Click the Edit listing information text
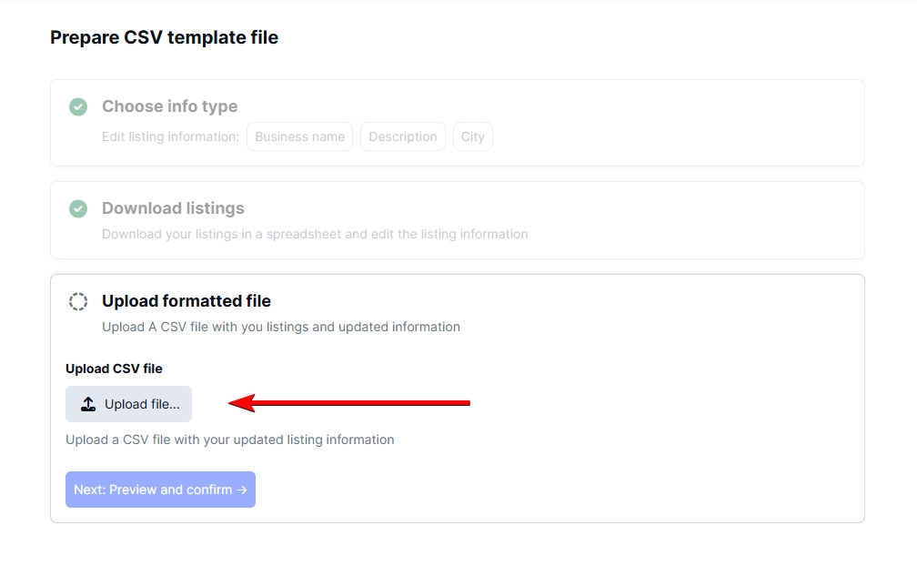Image resolution: width=917 pixels, height=576 pixels. 169,136
